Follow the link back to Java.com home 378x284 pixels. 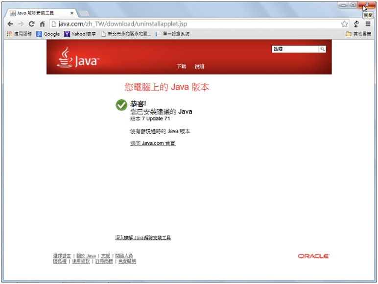(x=153, y=143)
